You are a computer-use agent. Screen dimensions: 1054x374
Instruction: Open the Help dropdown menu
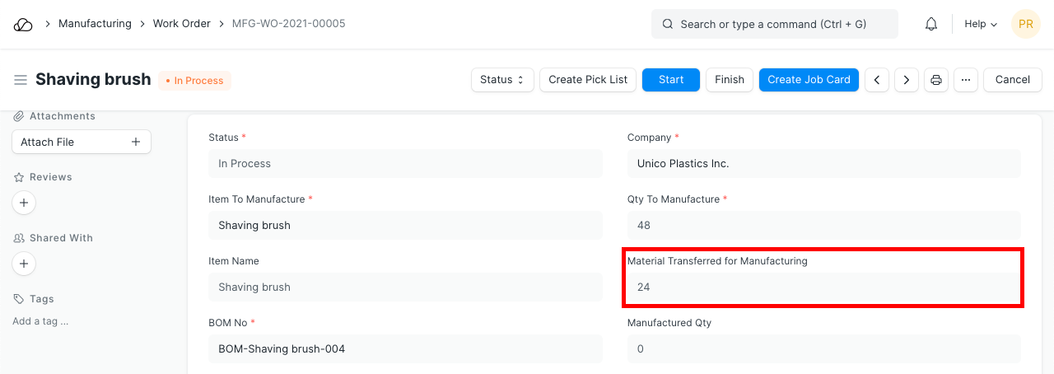click(x=980, y=24)
